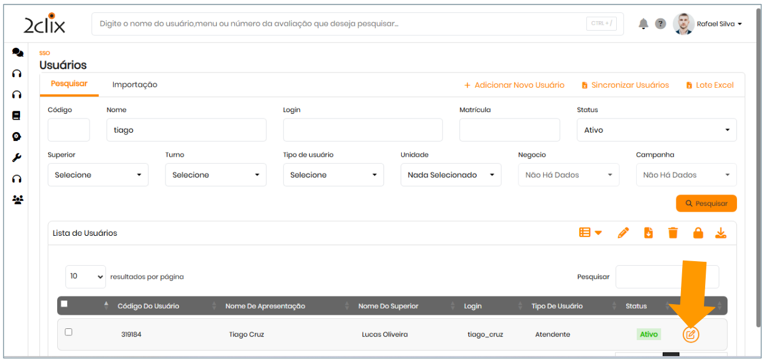Screen dimensions: 767x359
Task: Open the Status dropdown showing Ativo
Action: 656,130
